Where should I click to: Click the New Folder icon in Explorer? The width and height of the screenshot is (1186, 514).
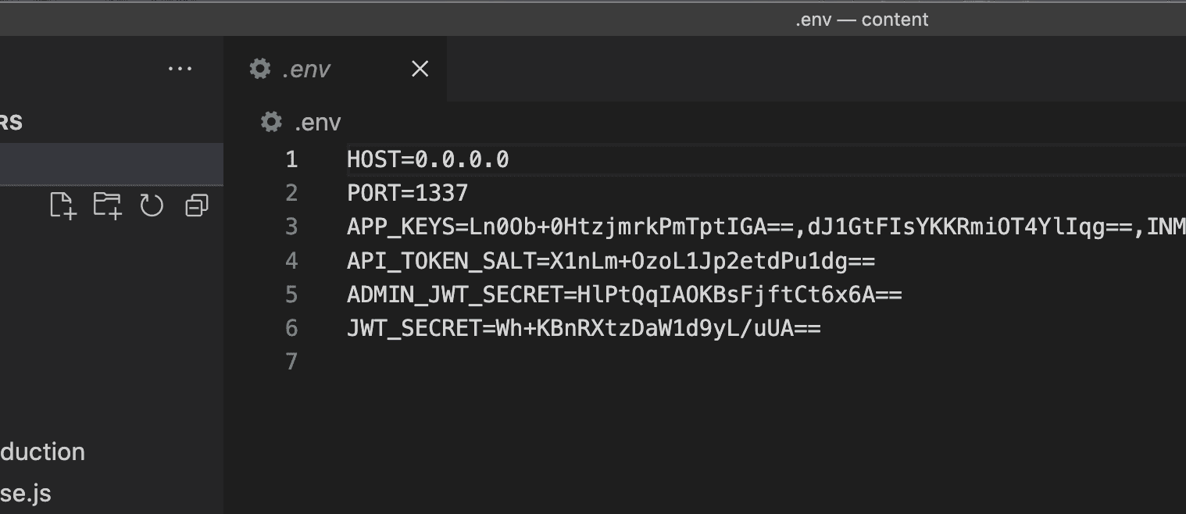pyautogui.click(x=107, y=205)
